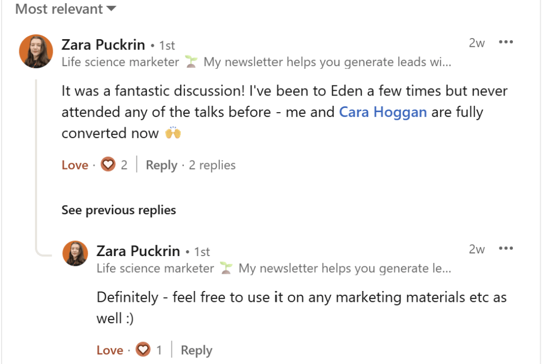Open more options menu on the reply comment
550x364 pixels.
(505, 249)
